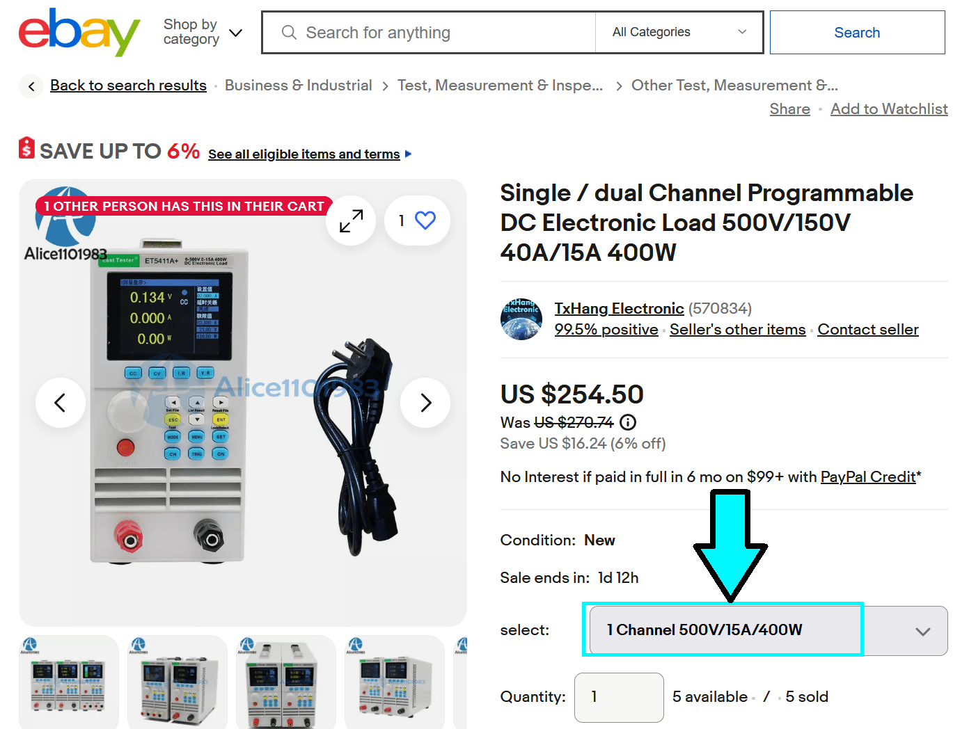Expand the Shop by category menu
The image size is (953, 729).
pos(203,32)
